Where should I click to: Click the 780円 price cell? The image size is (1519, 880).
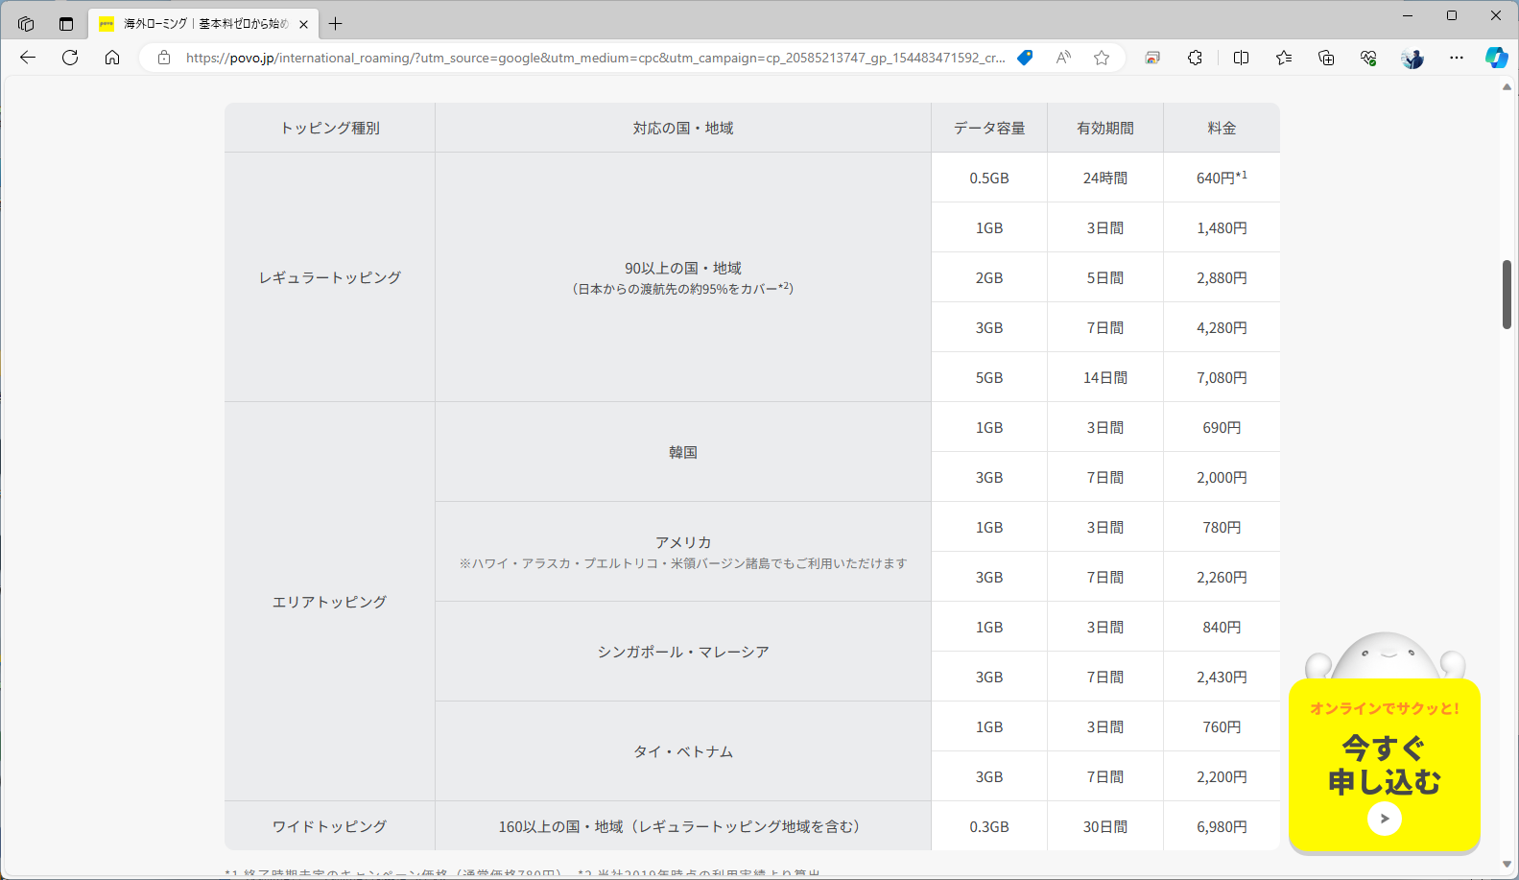tap(1222, 527)
